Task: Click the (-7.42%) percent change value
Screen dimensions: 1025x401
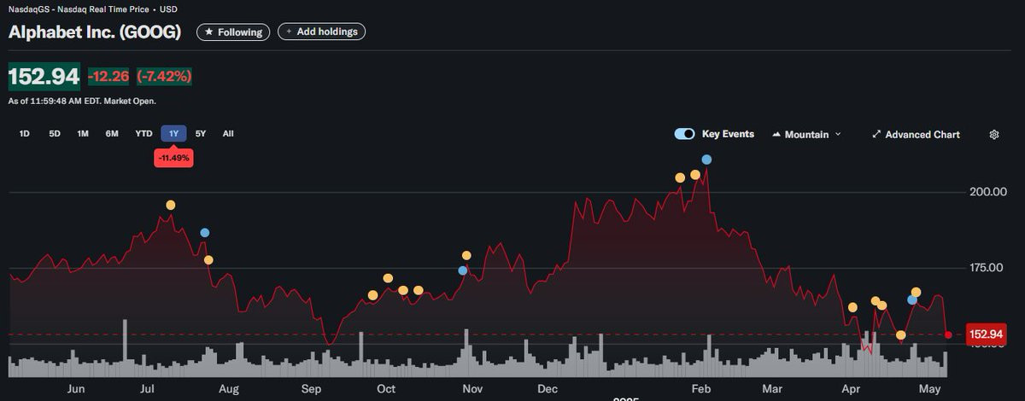Action: point(164,77)
